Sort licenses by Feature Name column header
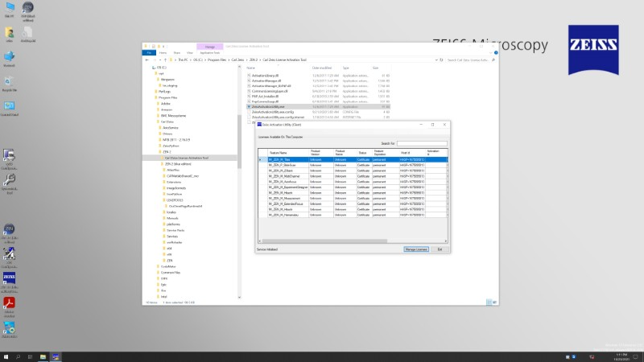 [x=279, y=152]
